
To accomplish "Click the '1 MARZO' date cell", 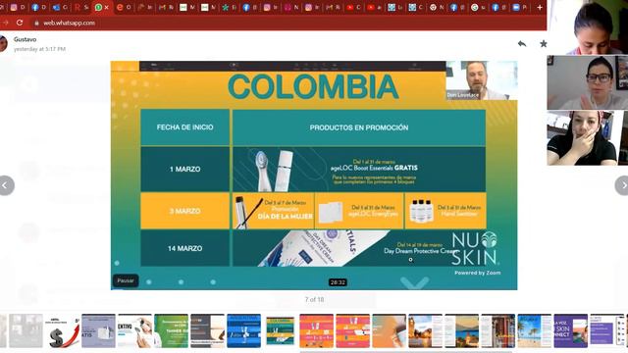I will point(184,169).
